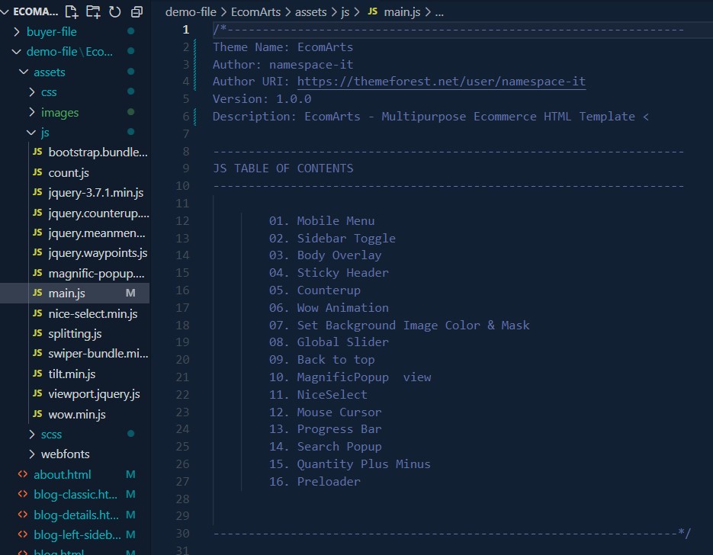
Task: Refresh the Explorer file tree
Action: pos(114,11)
